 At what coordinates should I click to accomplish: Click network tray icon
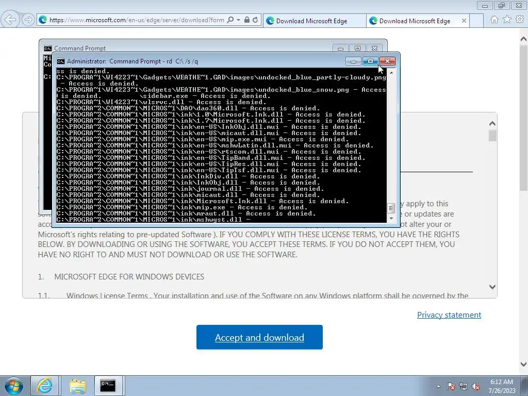point(464,386)
